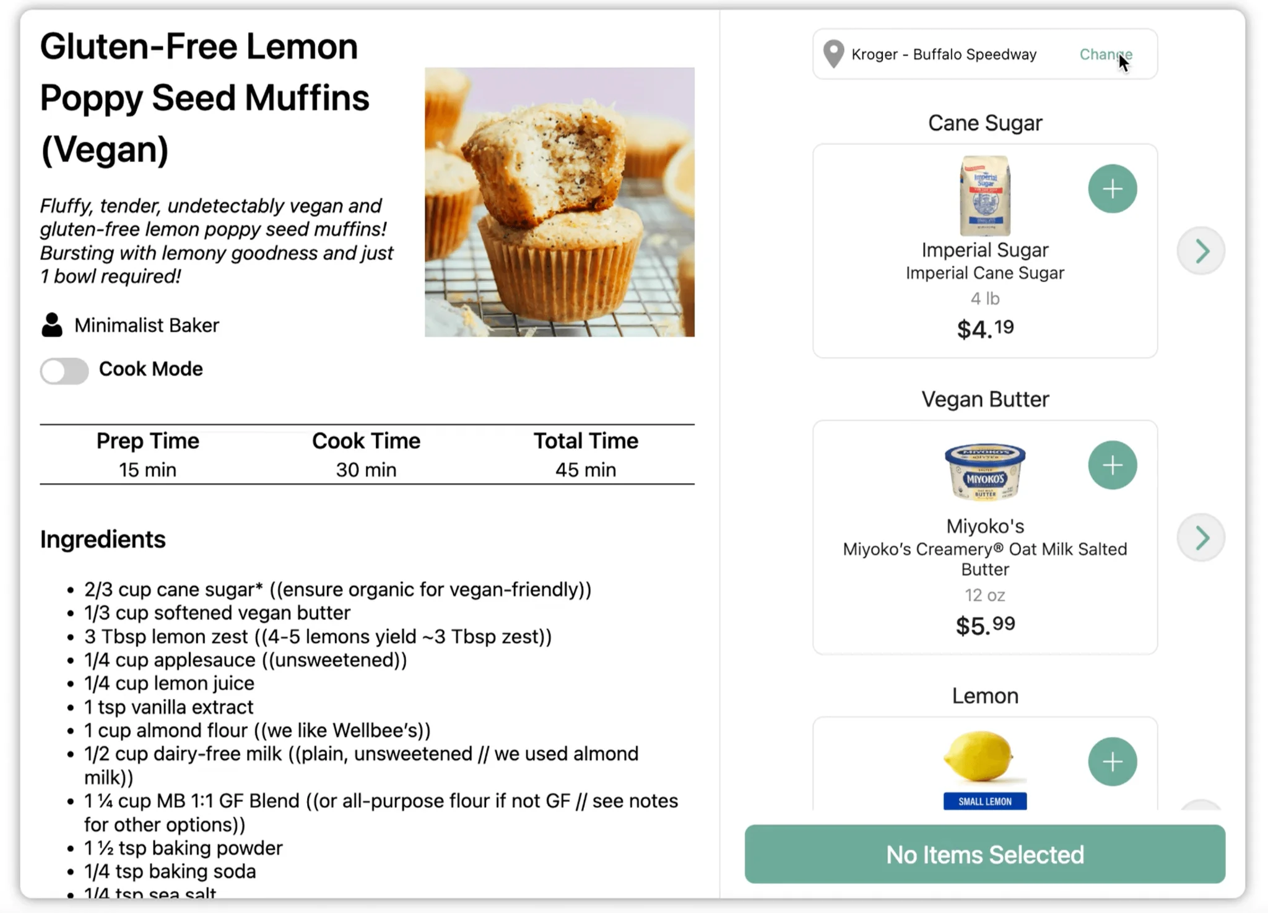The height and width of the screenshot is (913, 1268).
Task: Click the Cook Mode label text
Action: pos(150,369)
